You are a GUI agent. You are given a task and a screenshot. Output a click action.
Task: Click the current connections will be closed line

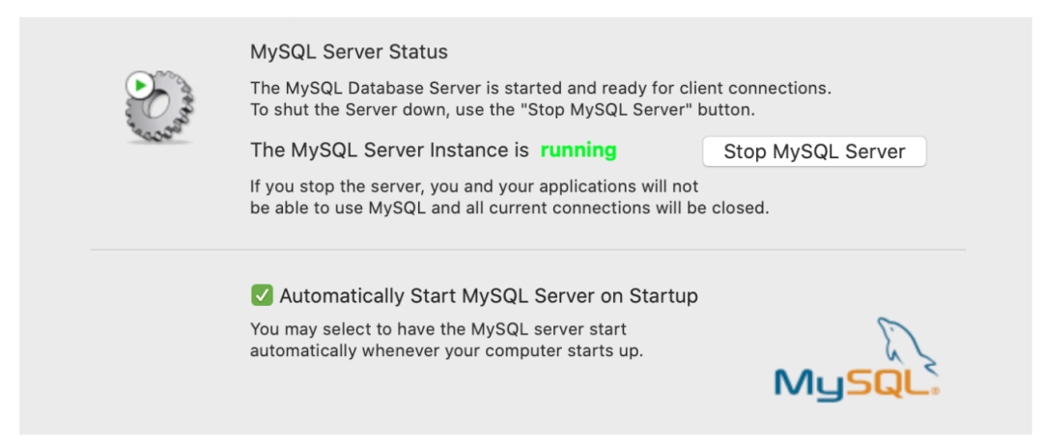pyautogui.click(x=509, y=208)
